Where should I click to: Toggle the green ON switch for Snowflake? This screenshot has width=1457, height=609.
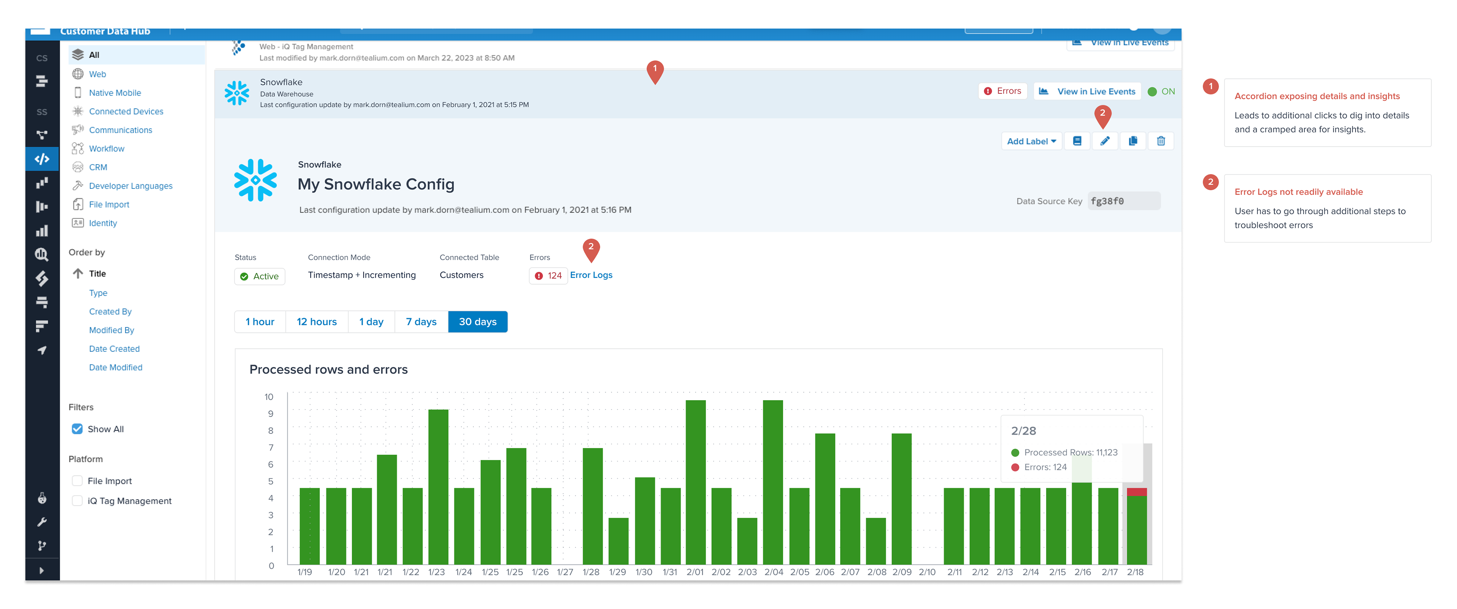1161,92
